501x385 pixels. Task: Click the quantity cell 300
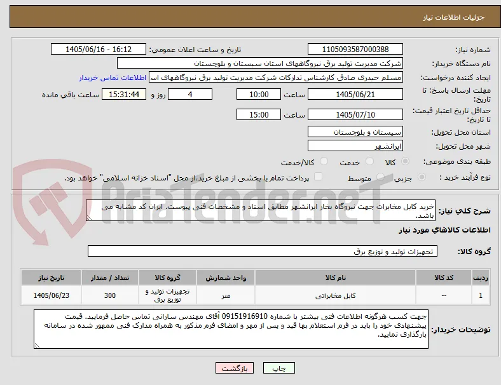tap(110, 295)
